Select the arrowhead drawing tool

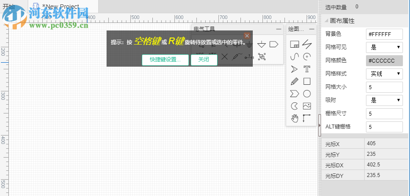click(295, 69)
